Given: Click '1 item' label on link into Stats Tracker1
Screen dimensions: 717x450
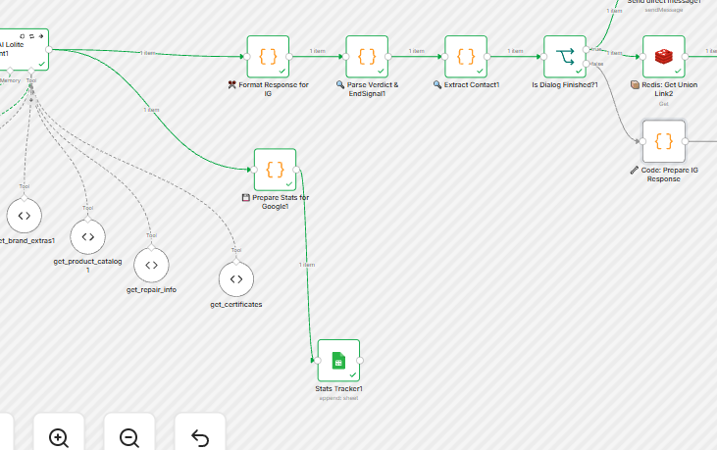Looking at the screenshot, I should 307,265.
